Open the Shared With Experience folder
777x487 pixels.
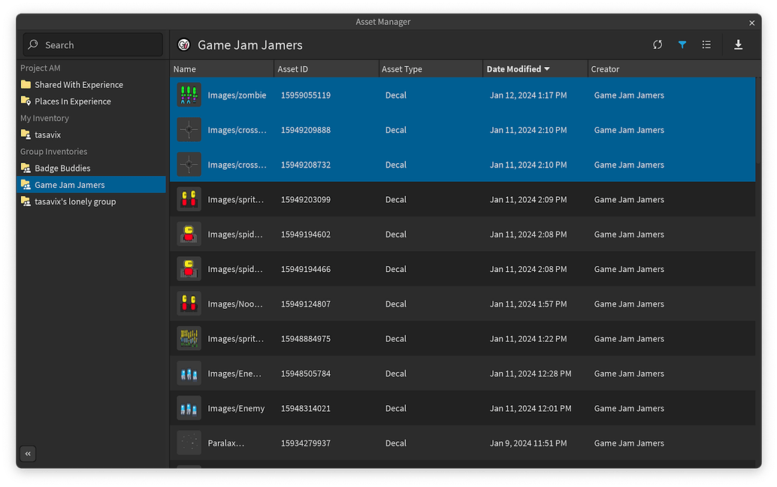(78, 84)
